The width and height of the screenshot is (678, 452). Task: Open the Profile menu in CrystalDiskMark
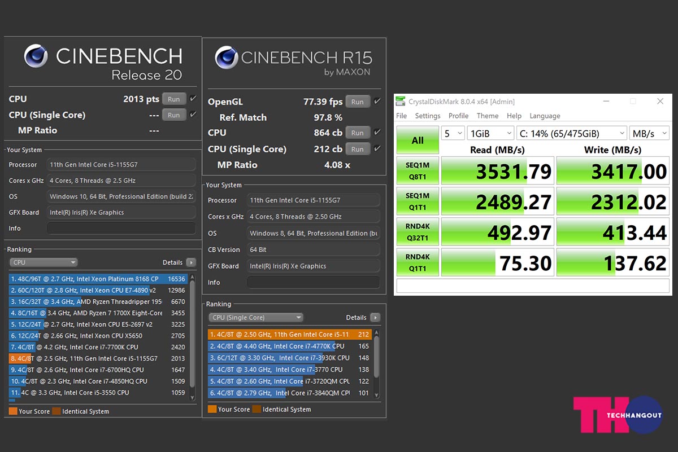point(459,116)
